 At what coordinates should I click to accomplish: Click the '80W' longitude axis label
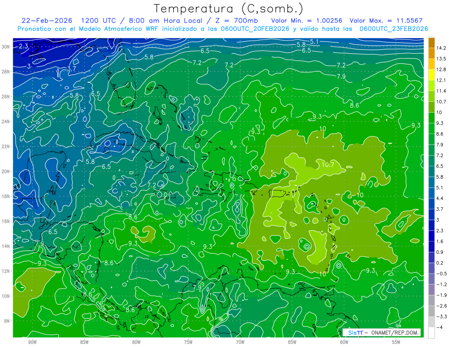pos(136,342)
